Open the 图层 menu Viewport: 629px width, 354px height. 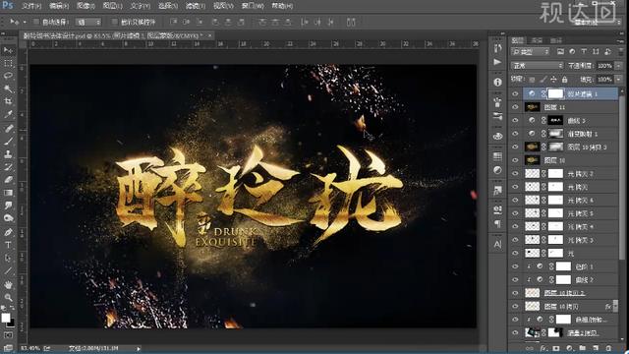point(113,6)
